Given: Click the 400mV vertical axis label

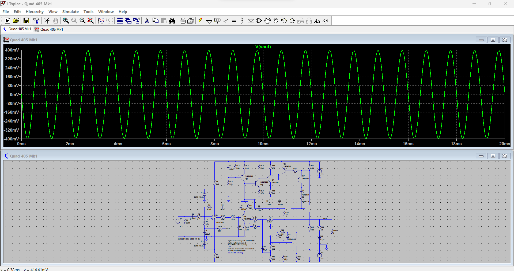Looking at the screenshot, I should point(12,50).
